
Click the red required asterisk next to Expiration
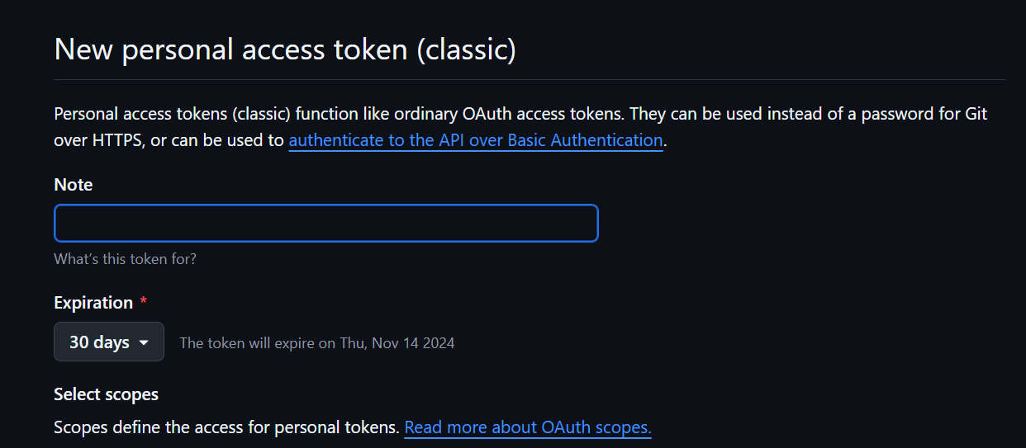coord(143,303)
